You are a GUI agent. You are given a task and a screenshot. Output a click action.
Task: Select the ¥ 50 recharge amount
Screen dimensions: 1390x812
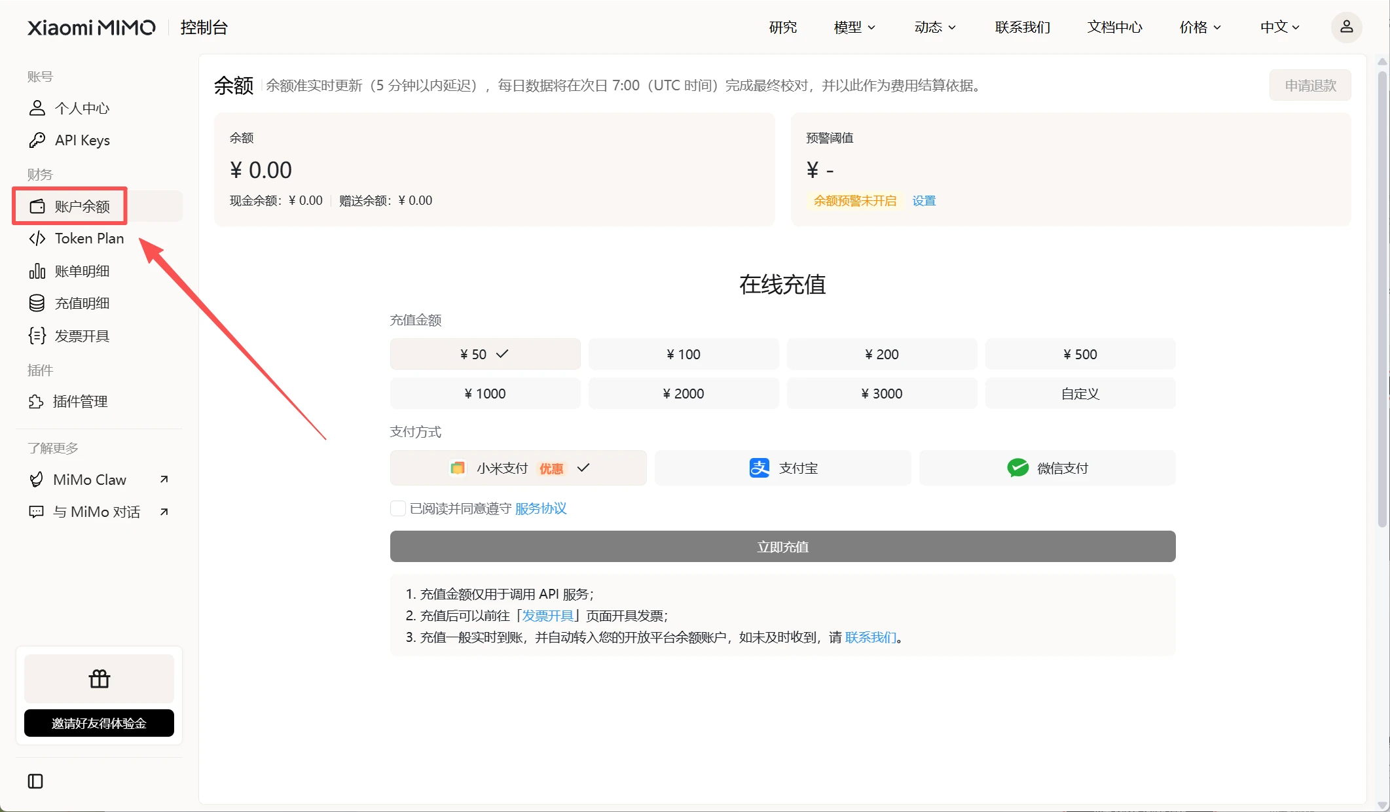[485, 354]
